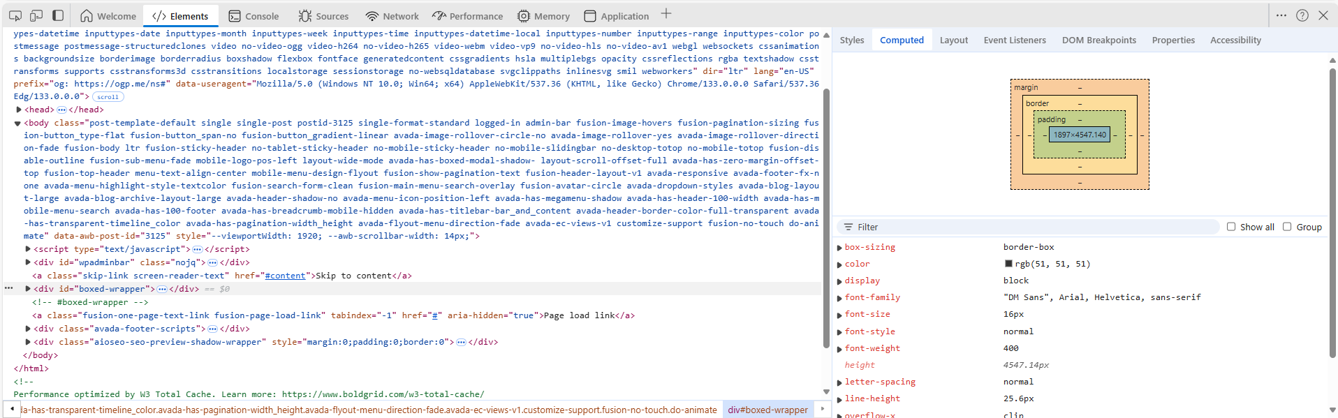1338x418 pixels.
Task: Expand the display computed property
Action: pos(840,281)
